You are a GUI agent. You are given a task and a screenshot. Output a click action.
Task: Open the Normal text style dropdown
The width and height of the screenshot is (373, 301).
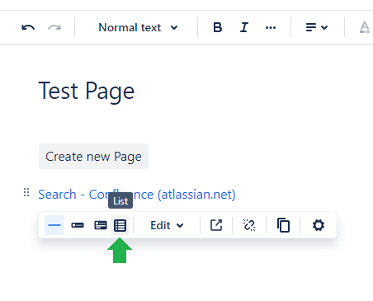[x=138, y=27]
